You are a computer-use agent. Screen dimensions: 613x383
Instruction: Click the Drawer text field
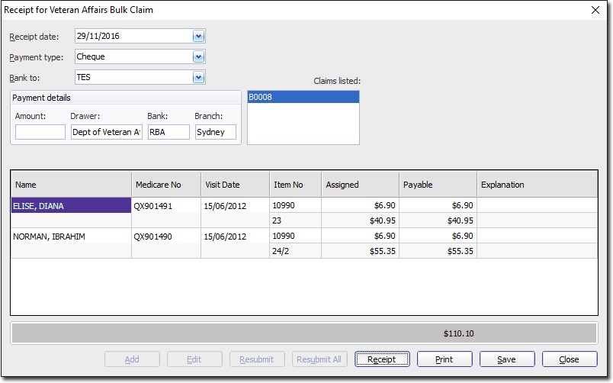106,132
